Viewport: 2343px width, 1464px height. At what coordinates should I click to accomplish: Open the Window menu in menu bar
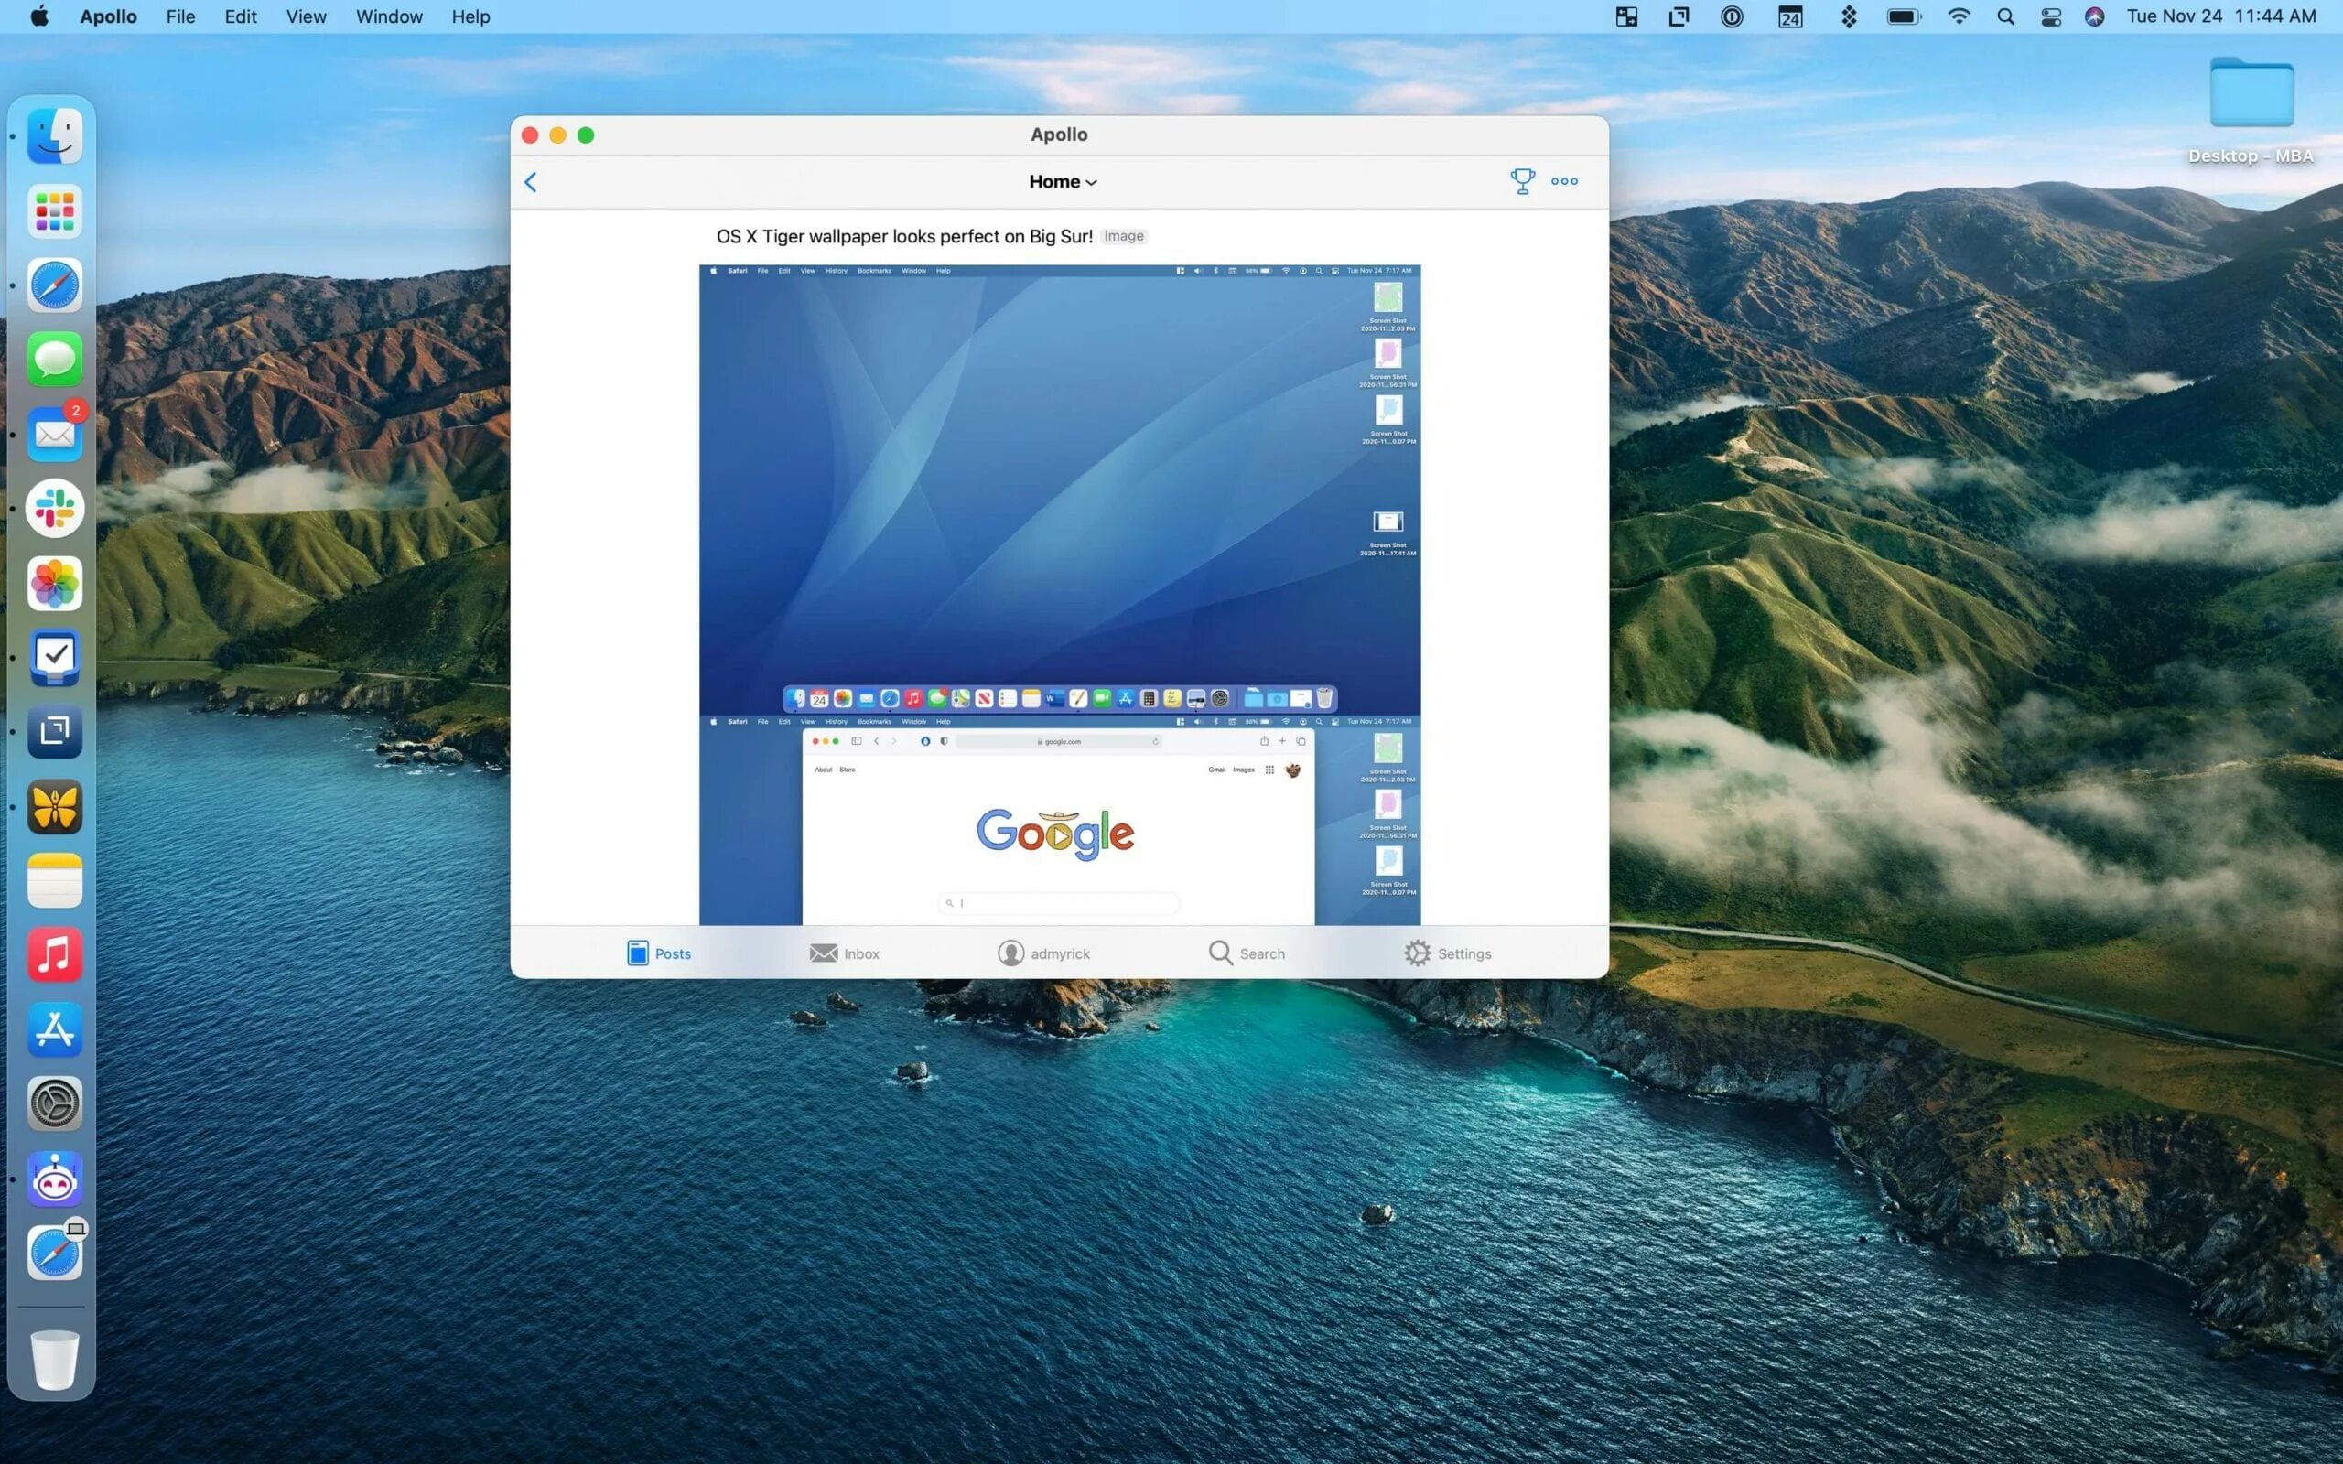(x=388, y=16)
